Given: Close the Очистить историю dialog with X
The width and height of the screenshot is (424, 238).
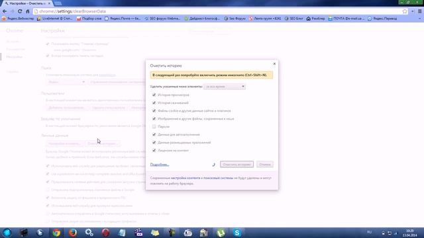Looking at the screenshot, I should (274, 63).
